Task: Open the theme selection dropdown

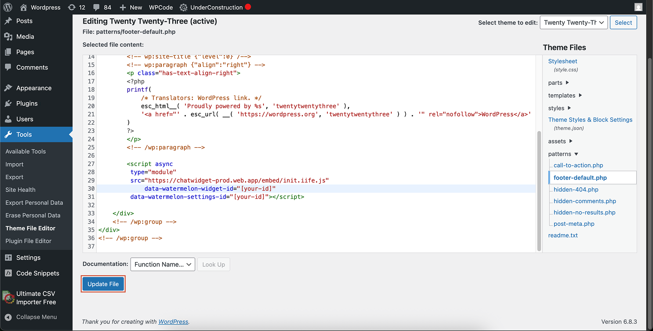Action: [573, 22]
